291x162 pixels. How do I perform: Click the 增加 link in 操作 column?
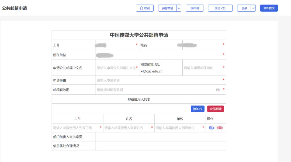(212, 128)
